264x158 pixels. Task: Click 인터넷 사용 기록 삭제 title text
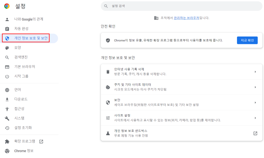129,69
